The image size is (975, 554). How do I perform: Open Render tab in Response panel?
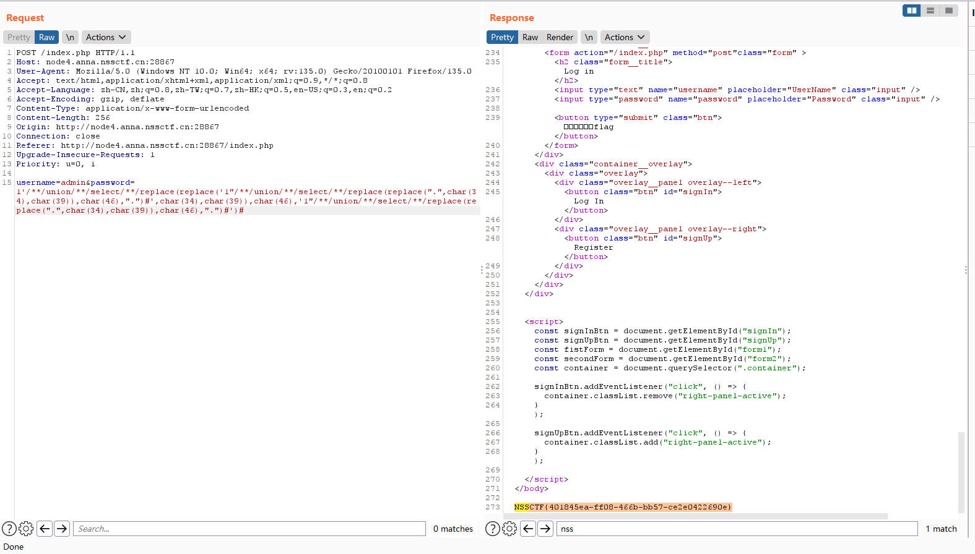click(x=560, y=37)
